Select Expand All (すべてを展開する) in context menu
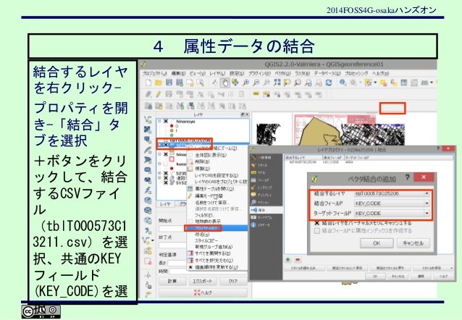Viewport: 462px width, 320px height. [217, 253]
